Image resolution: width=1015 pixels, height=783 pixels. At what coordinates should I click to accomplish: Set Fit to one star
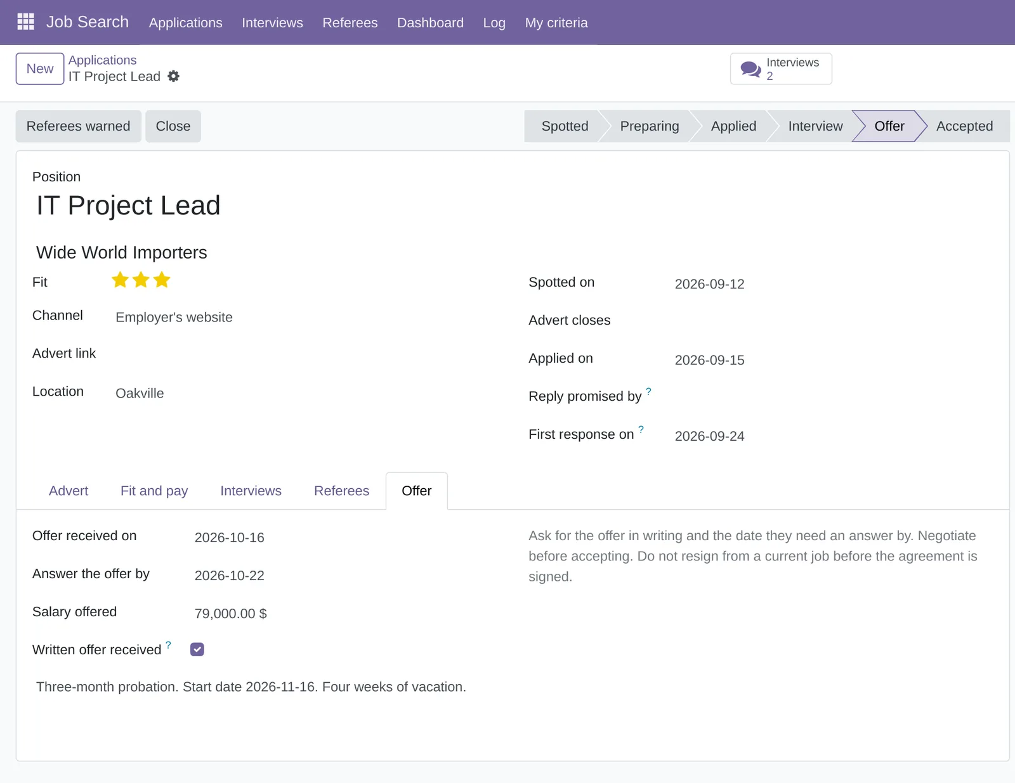tap(120, 280)
